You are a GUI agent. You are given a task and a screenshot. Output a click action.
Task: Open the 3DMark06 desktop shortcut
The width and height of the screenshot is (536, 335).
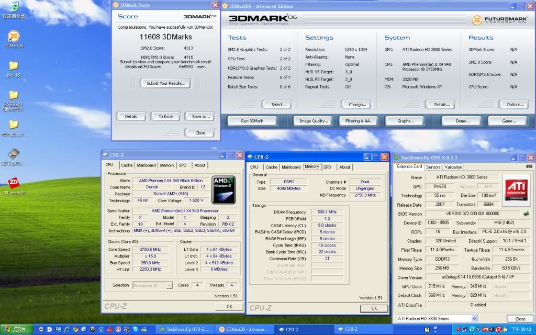[x=13, y=39]
